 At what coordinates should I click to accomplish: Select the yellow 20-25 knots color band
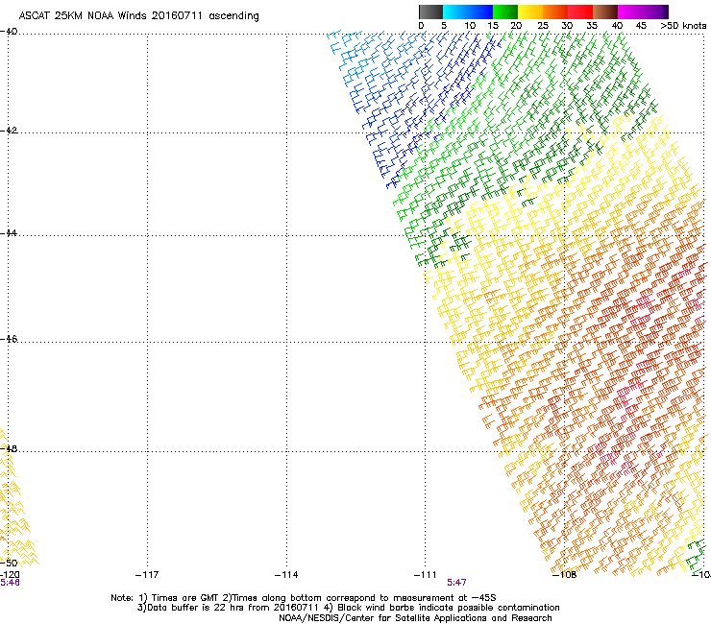pos(530,12)
